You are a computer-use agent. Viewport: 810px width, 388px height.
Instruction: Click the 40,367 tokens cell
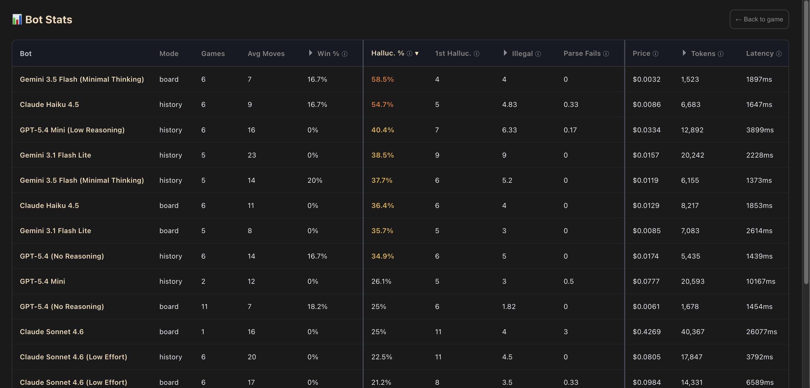tap(693, 331)
